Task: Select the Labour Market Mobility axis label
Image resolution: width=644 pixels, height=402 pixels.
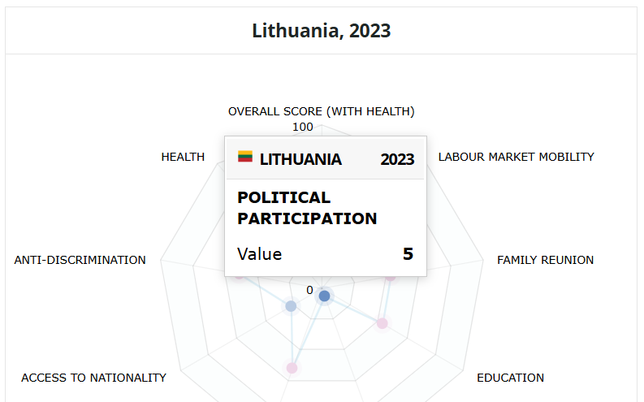Action: [516, 157]
